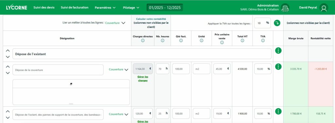Screen dimensions: 335x123
Task: Click the Marge brute column header
Action: [296, 39]
